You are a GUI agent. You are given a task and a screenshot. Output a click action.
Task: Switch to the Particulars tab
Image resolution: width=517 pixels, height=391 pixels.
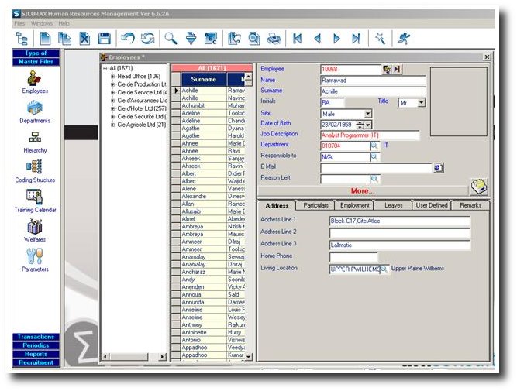tap(315, 205)
